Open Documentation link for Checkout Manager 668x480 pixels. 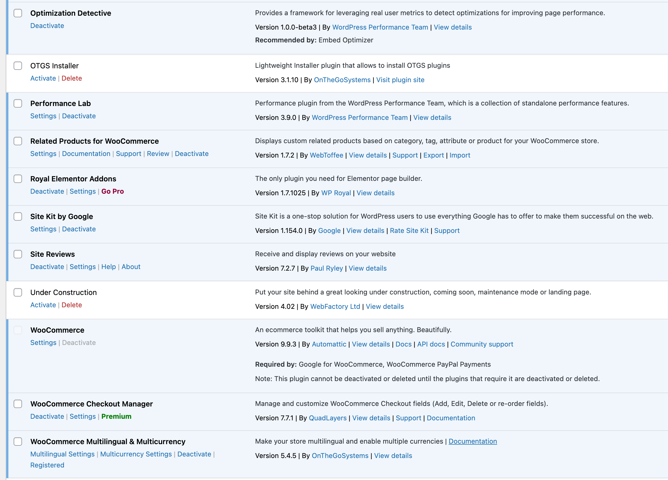pos(451,418)
